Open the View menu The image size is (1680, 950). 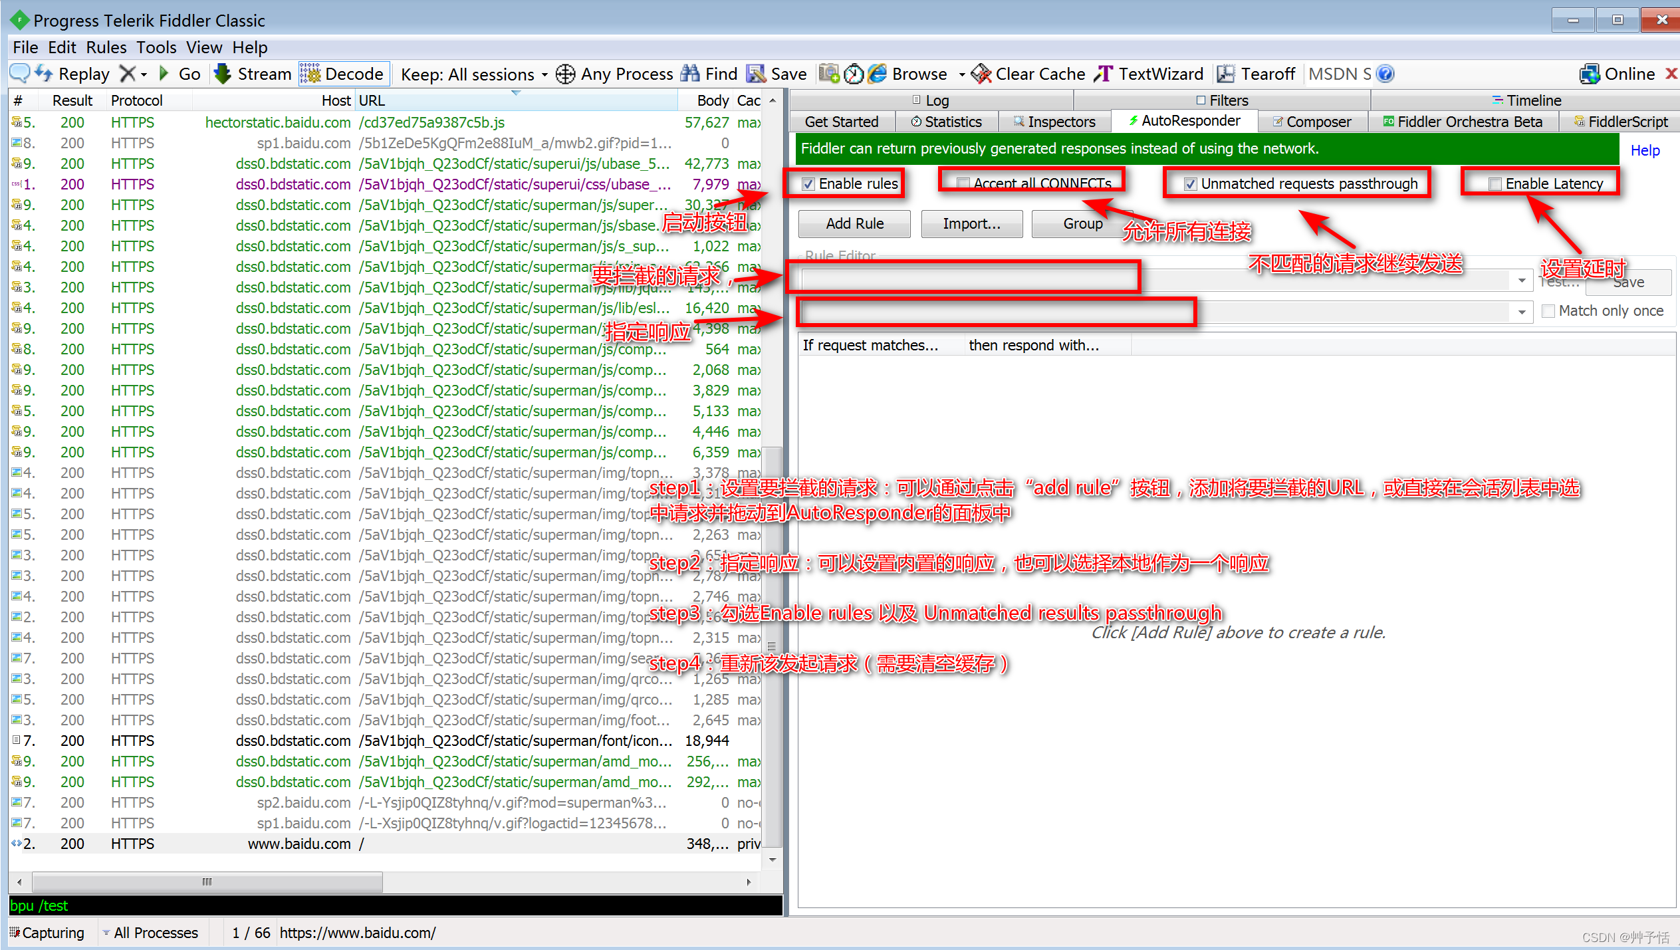click(x=204, y=47)
